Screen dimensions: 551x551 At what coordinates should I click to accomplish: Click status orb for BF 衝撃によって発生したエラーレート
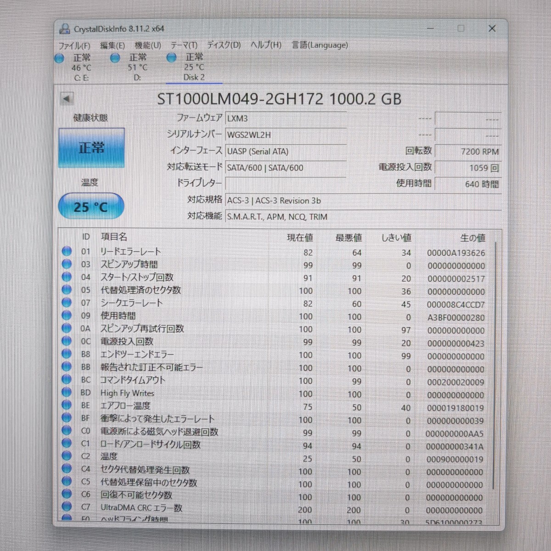[67, 418]
